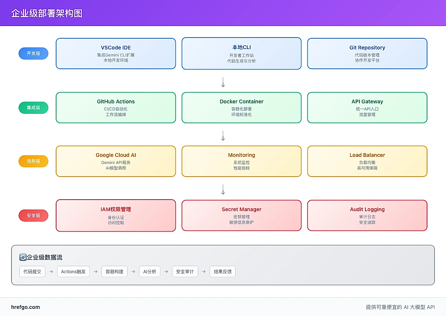Select the VSCode IDE card

(116, 54)
